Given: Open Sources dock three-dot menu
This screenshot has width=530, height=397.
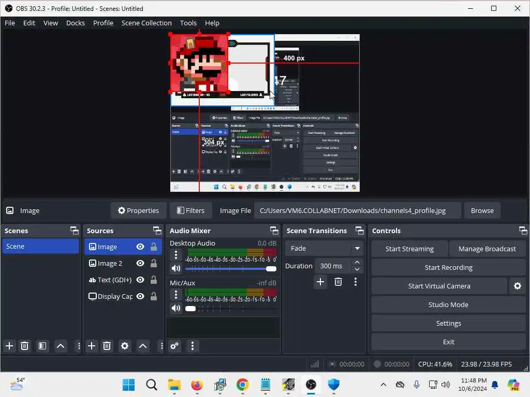Looking at the screenshot, I should 161,346.
